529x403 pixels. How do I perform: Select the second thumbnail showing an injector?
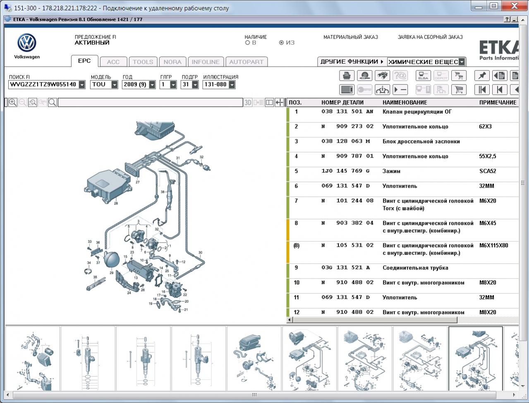tap(88, 359)
